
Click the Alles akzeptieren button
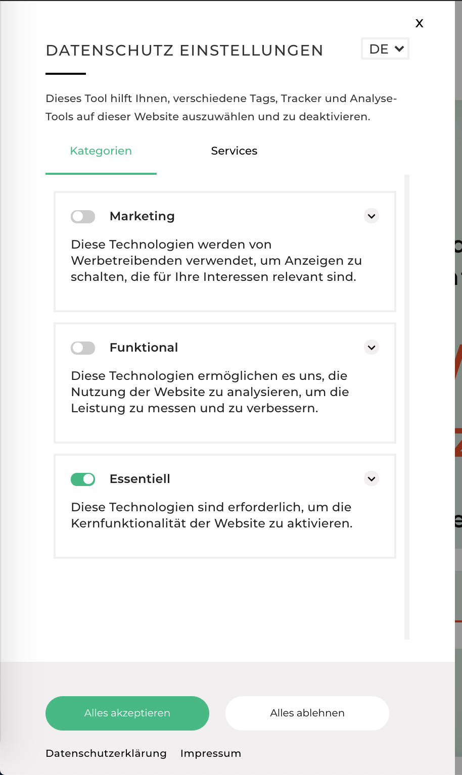point(127,713)
